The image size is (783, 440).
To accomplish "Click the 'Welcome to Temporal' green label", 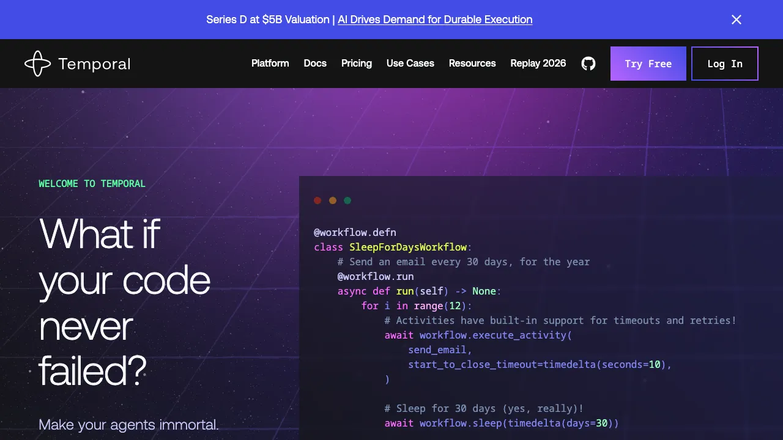I will [x=92, y=184].
